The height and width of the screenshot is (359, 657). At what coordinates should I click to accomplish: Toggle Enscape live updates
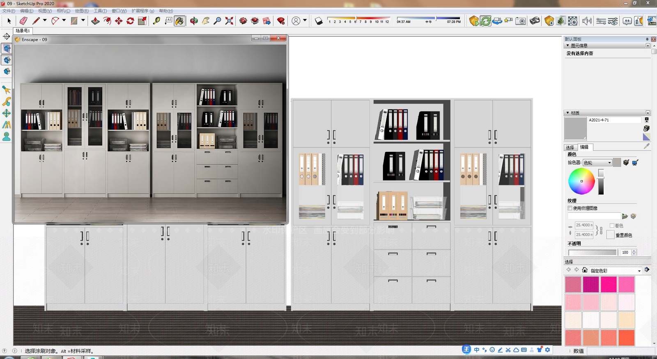[485, 21]
